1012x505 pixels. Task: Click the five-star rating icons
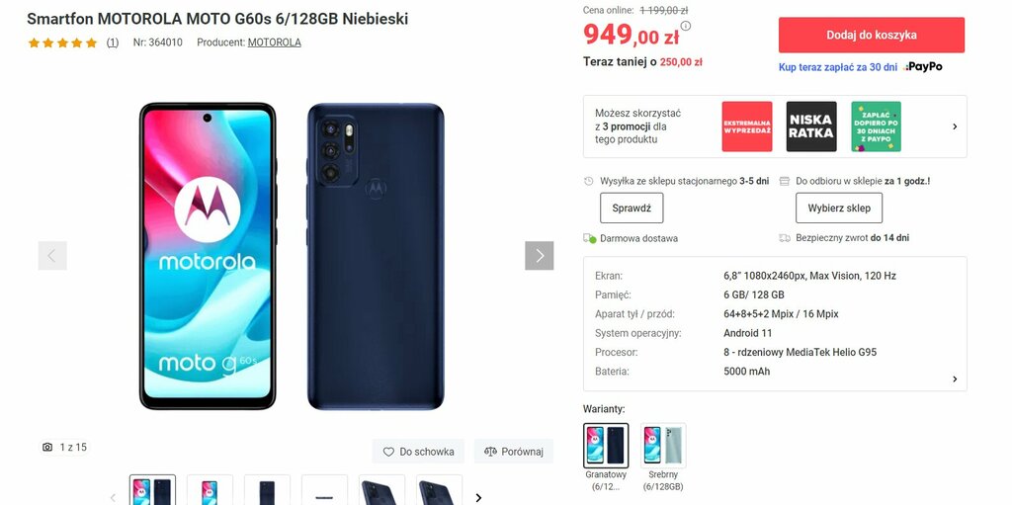[x=62, y=42]
